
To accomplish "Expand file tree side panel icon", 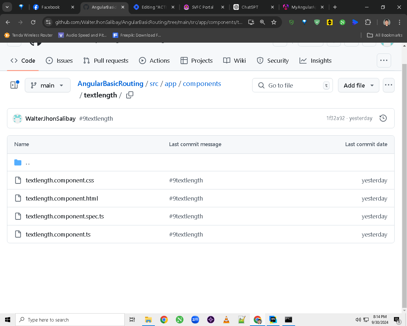I will pyautogui.click(x=15, y=85).
